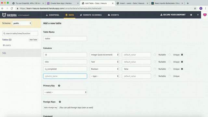
Task: Open the empty type dropdown
Action: pos(104,76)
